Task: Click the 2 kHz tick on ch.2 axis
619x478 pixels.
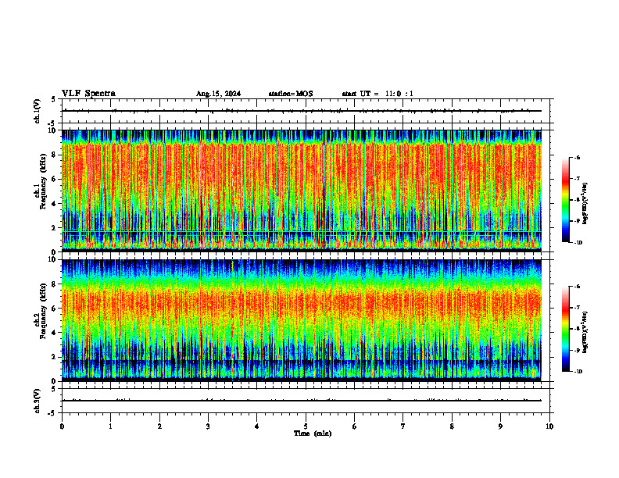Action: (55, 357)
